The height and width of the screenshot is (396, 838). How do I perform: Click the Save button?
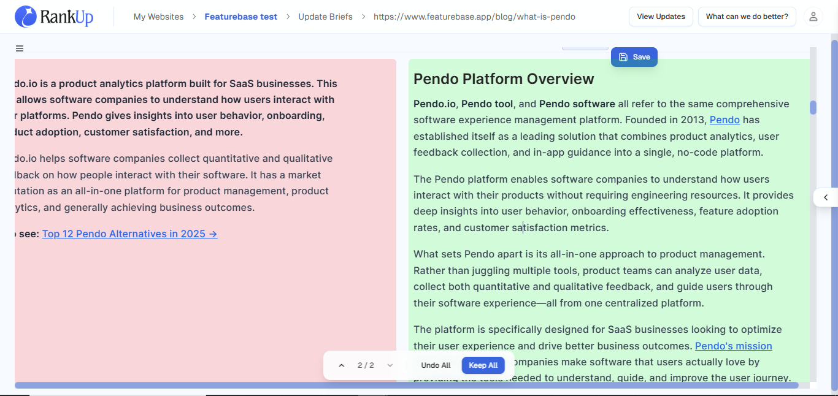634,57
